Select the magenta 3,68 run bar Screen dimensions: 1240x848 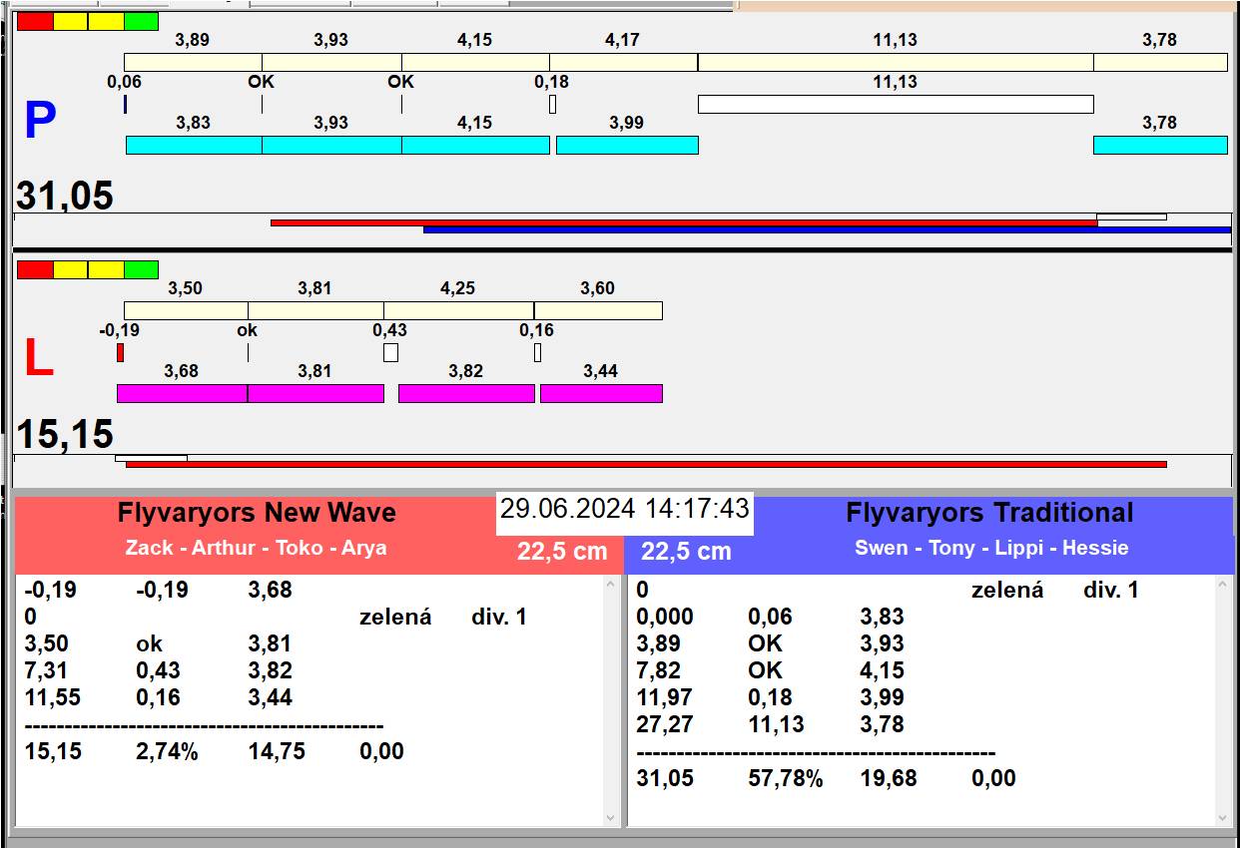pyautogui.click(x=182, y=393)
